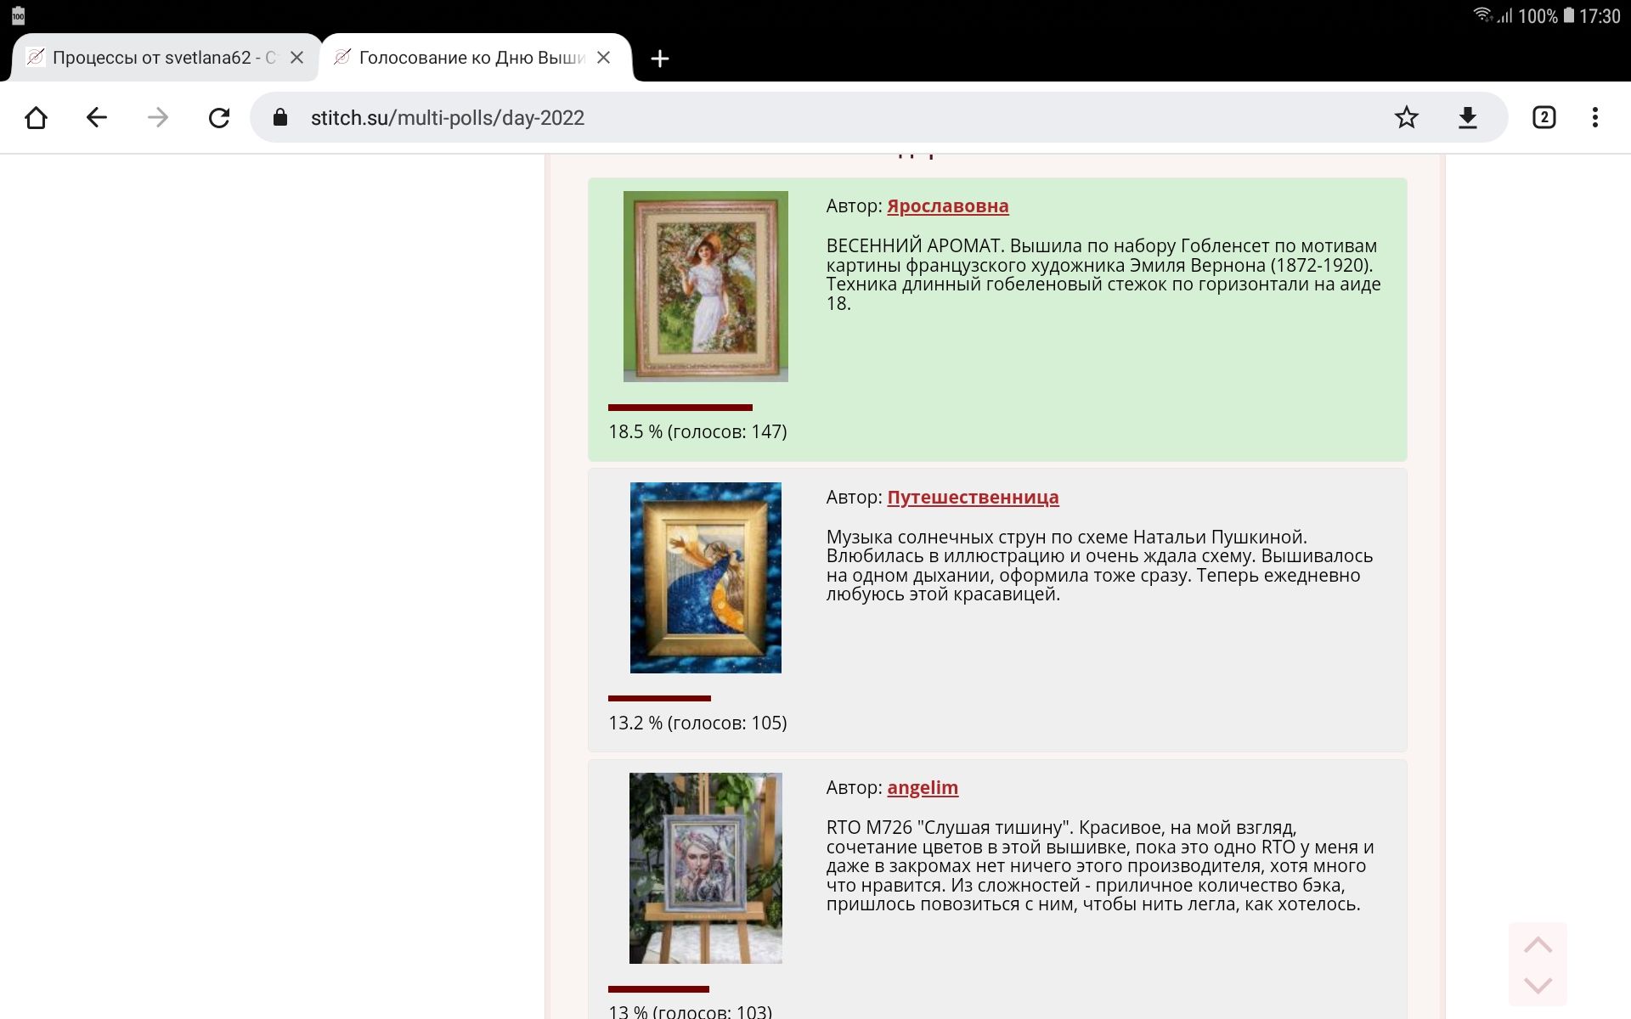Show the open tabs switcher
This screenshot has height=1019, width=1631.
coord(1544,117)
